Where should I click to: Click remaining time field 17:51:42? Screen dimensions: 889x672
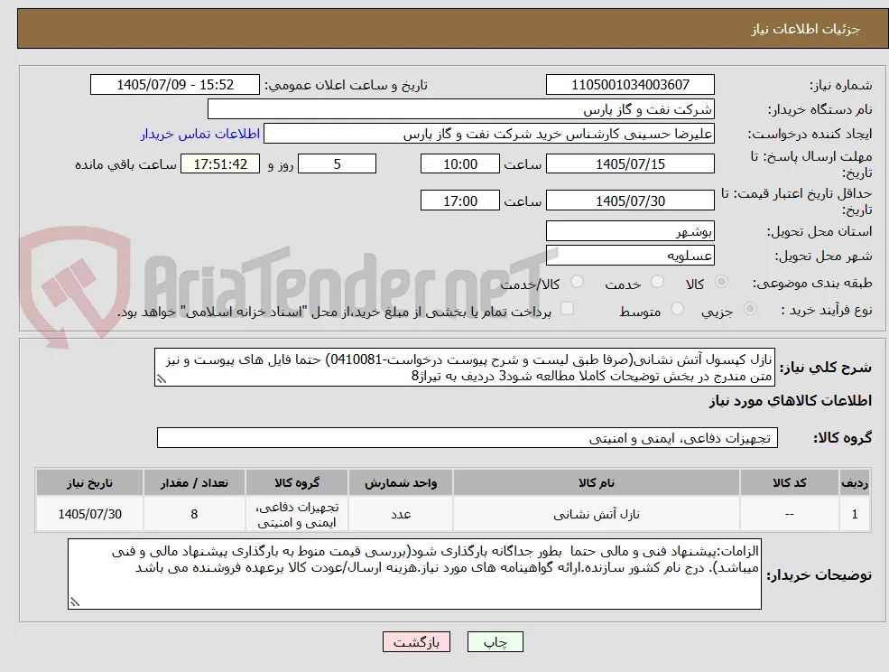(220, 164)
